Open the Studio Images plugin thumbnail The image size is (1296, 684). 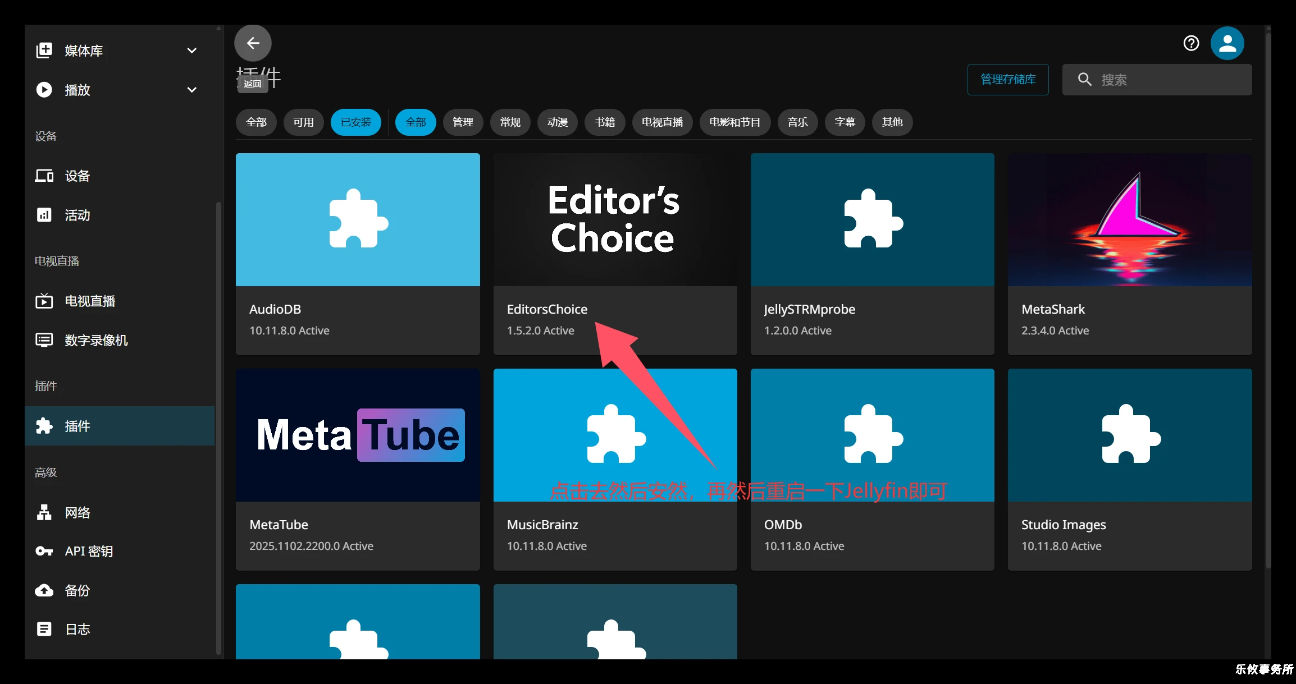(1130, 435)
